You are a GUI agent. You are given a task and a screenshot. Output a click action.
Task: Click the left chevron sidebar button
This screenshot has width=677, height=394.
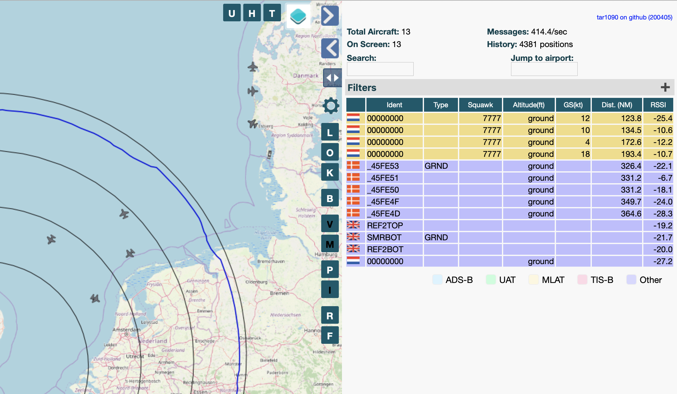coord(330,49)
